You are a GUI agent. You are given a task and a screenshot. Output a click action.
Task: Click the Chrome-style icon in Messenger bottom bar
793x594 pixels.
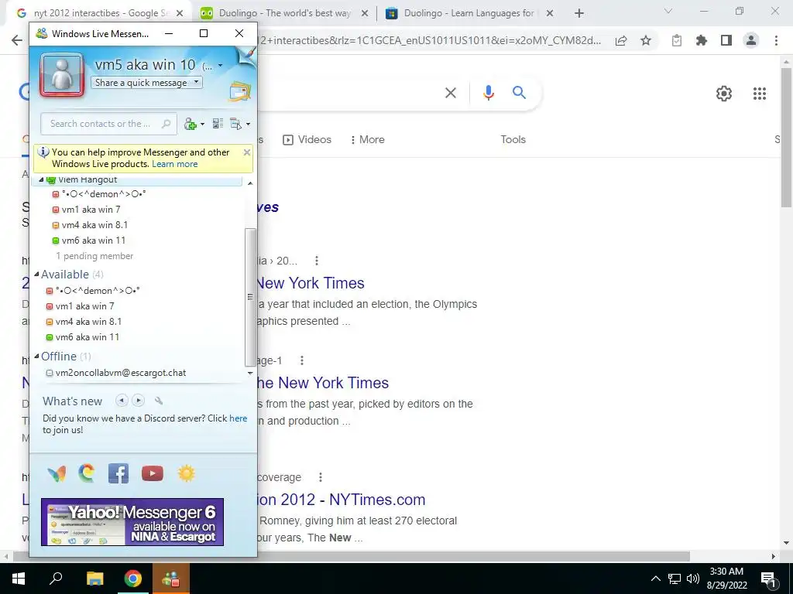(x=87, y=473)
